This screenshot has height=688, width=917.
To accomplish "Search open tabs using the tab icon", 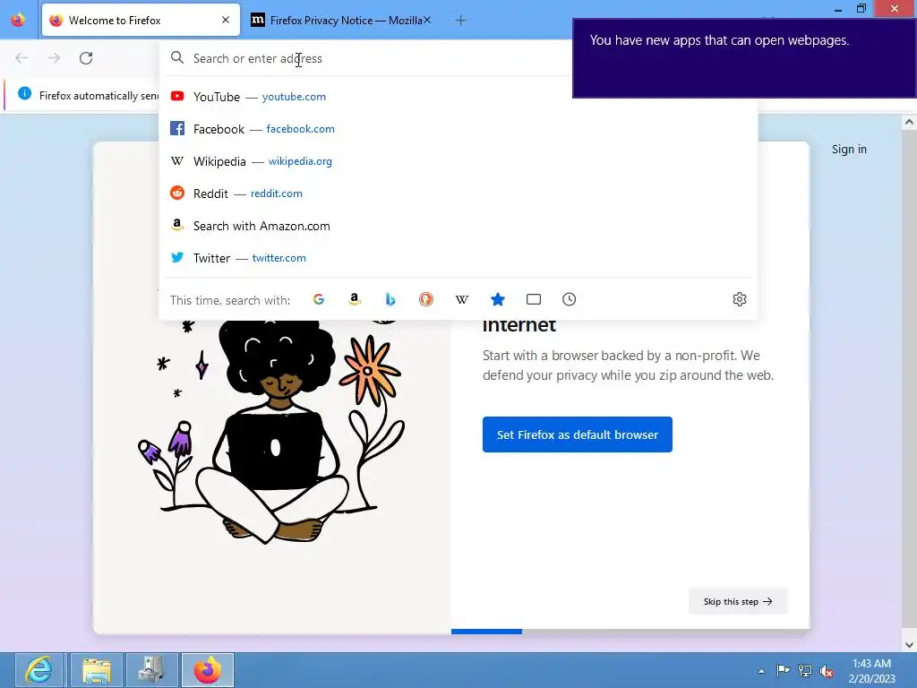I will pos(534,299).
